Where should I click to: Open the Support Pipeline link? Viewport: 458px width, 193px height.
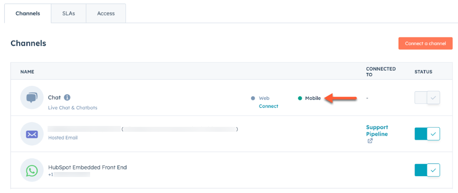click(377, 130)
